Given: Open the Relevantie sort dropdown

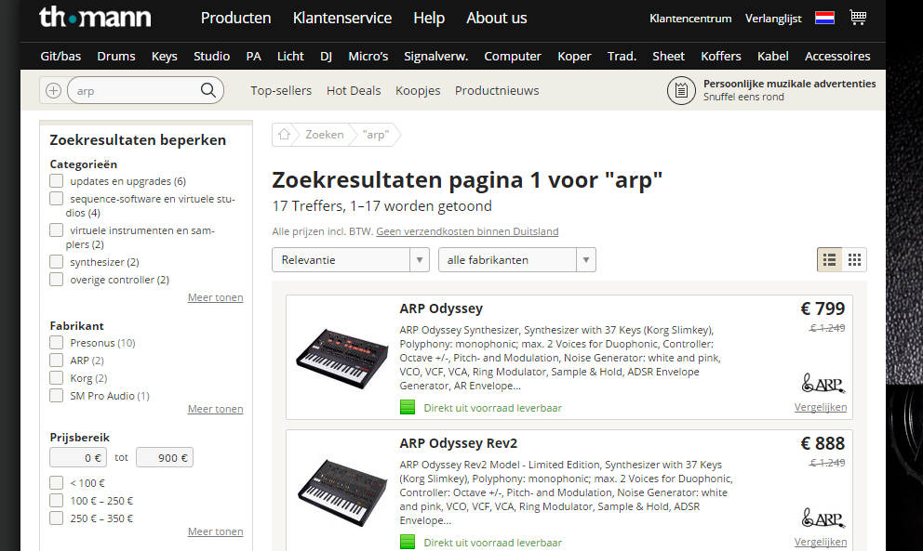Looking at the screenshot, I should [351, 260].
